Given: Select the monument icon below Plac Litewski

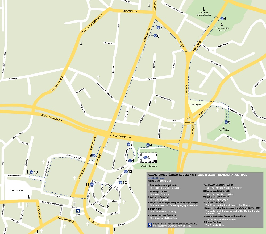Looking at the screenshot, I should coord(28,197).
